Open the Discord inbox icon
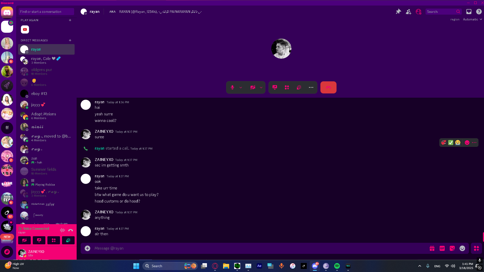The height and width of the screenshot is (272, 484). pos(469,12)
